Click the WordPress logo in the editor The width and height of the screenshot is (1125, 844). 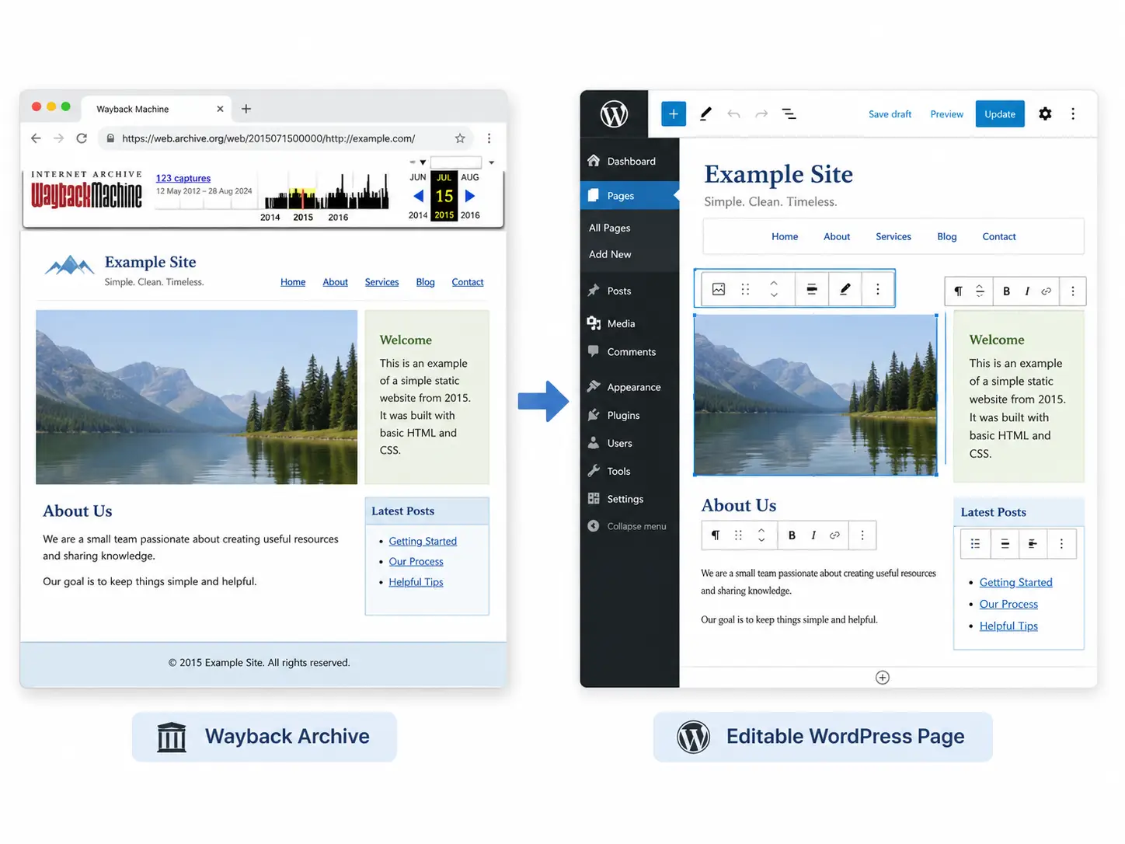(614, 114)
